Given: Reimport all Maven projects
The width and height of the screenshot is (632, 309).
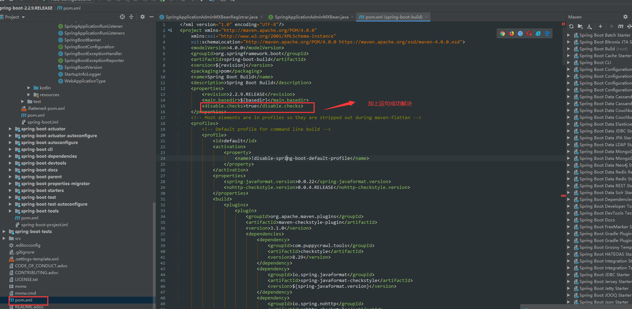Looking at the screenshot, I should tap(571, 26).
